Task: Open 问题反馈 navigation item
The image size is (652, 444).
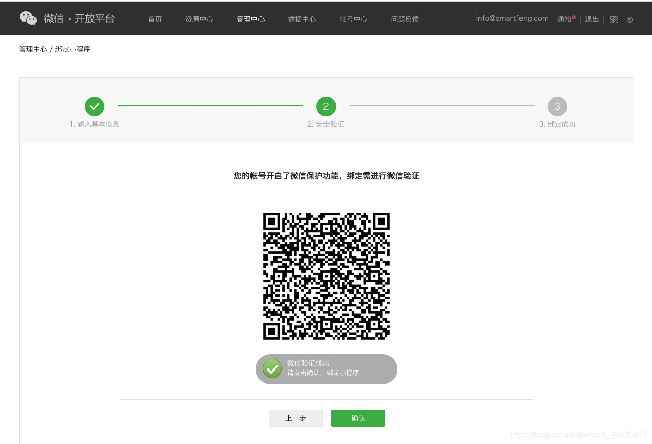Action: click(x=405, y=19)
